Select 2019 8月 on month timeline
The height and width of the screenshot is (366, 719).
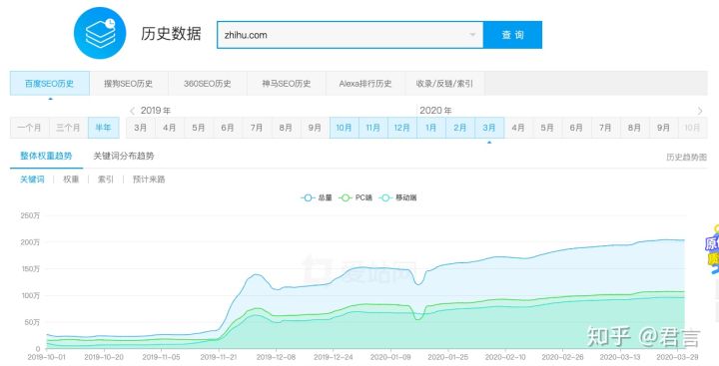pos(286,128)
